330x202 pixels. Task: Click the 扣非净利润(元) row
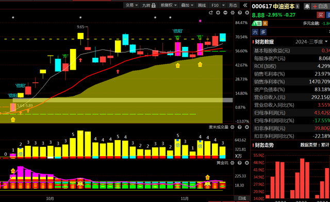pyautogui.click(x=291, y=128)
